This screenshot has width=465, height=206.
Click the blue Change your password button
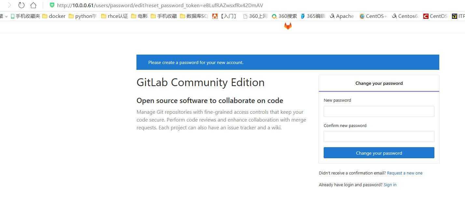pyautogui.click(x=379, y=153)
